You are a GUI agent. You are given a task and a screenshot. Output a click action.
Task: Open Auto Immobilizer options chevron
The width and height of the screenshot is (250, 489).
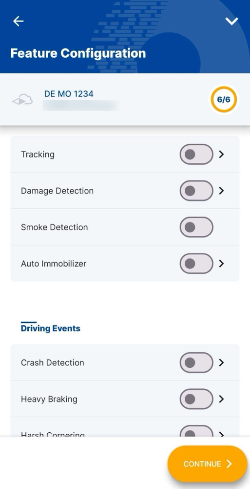pos(221,264)
